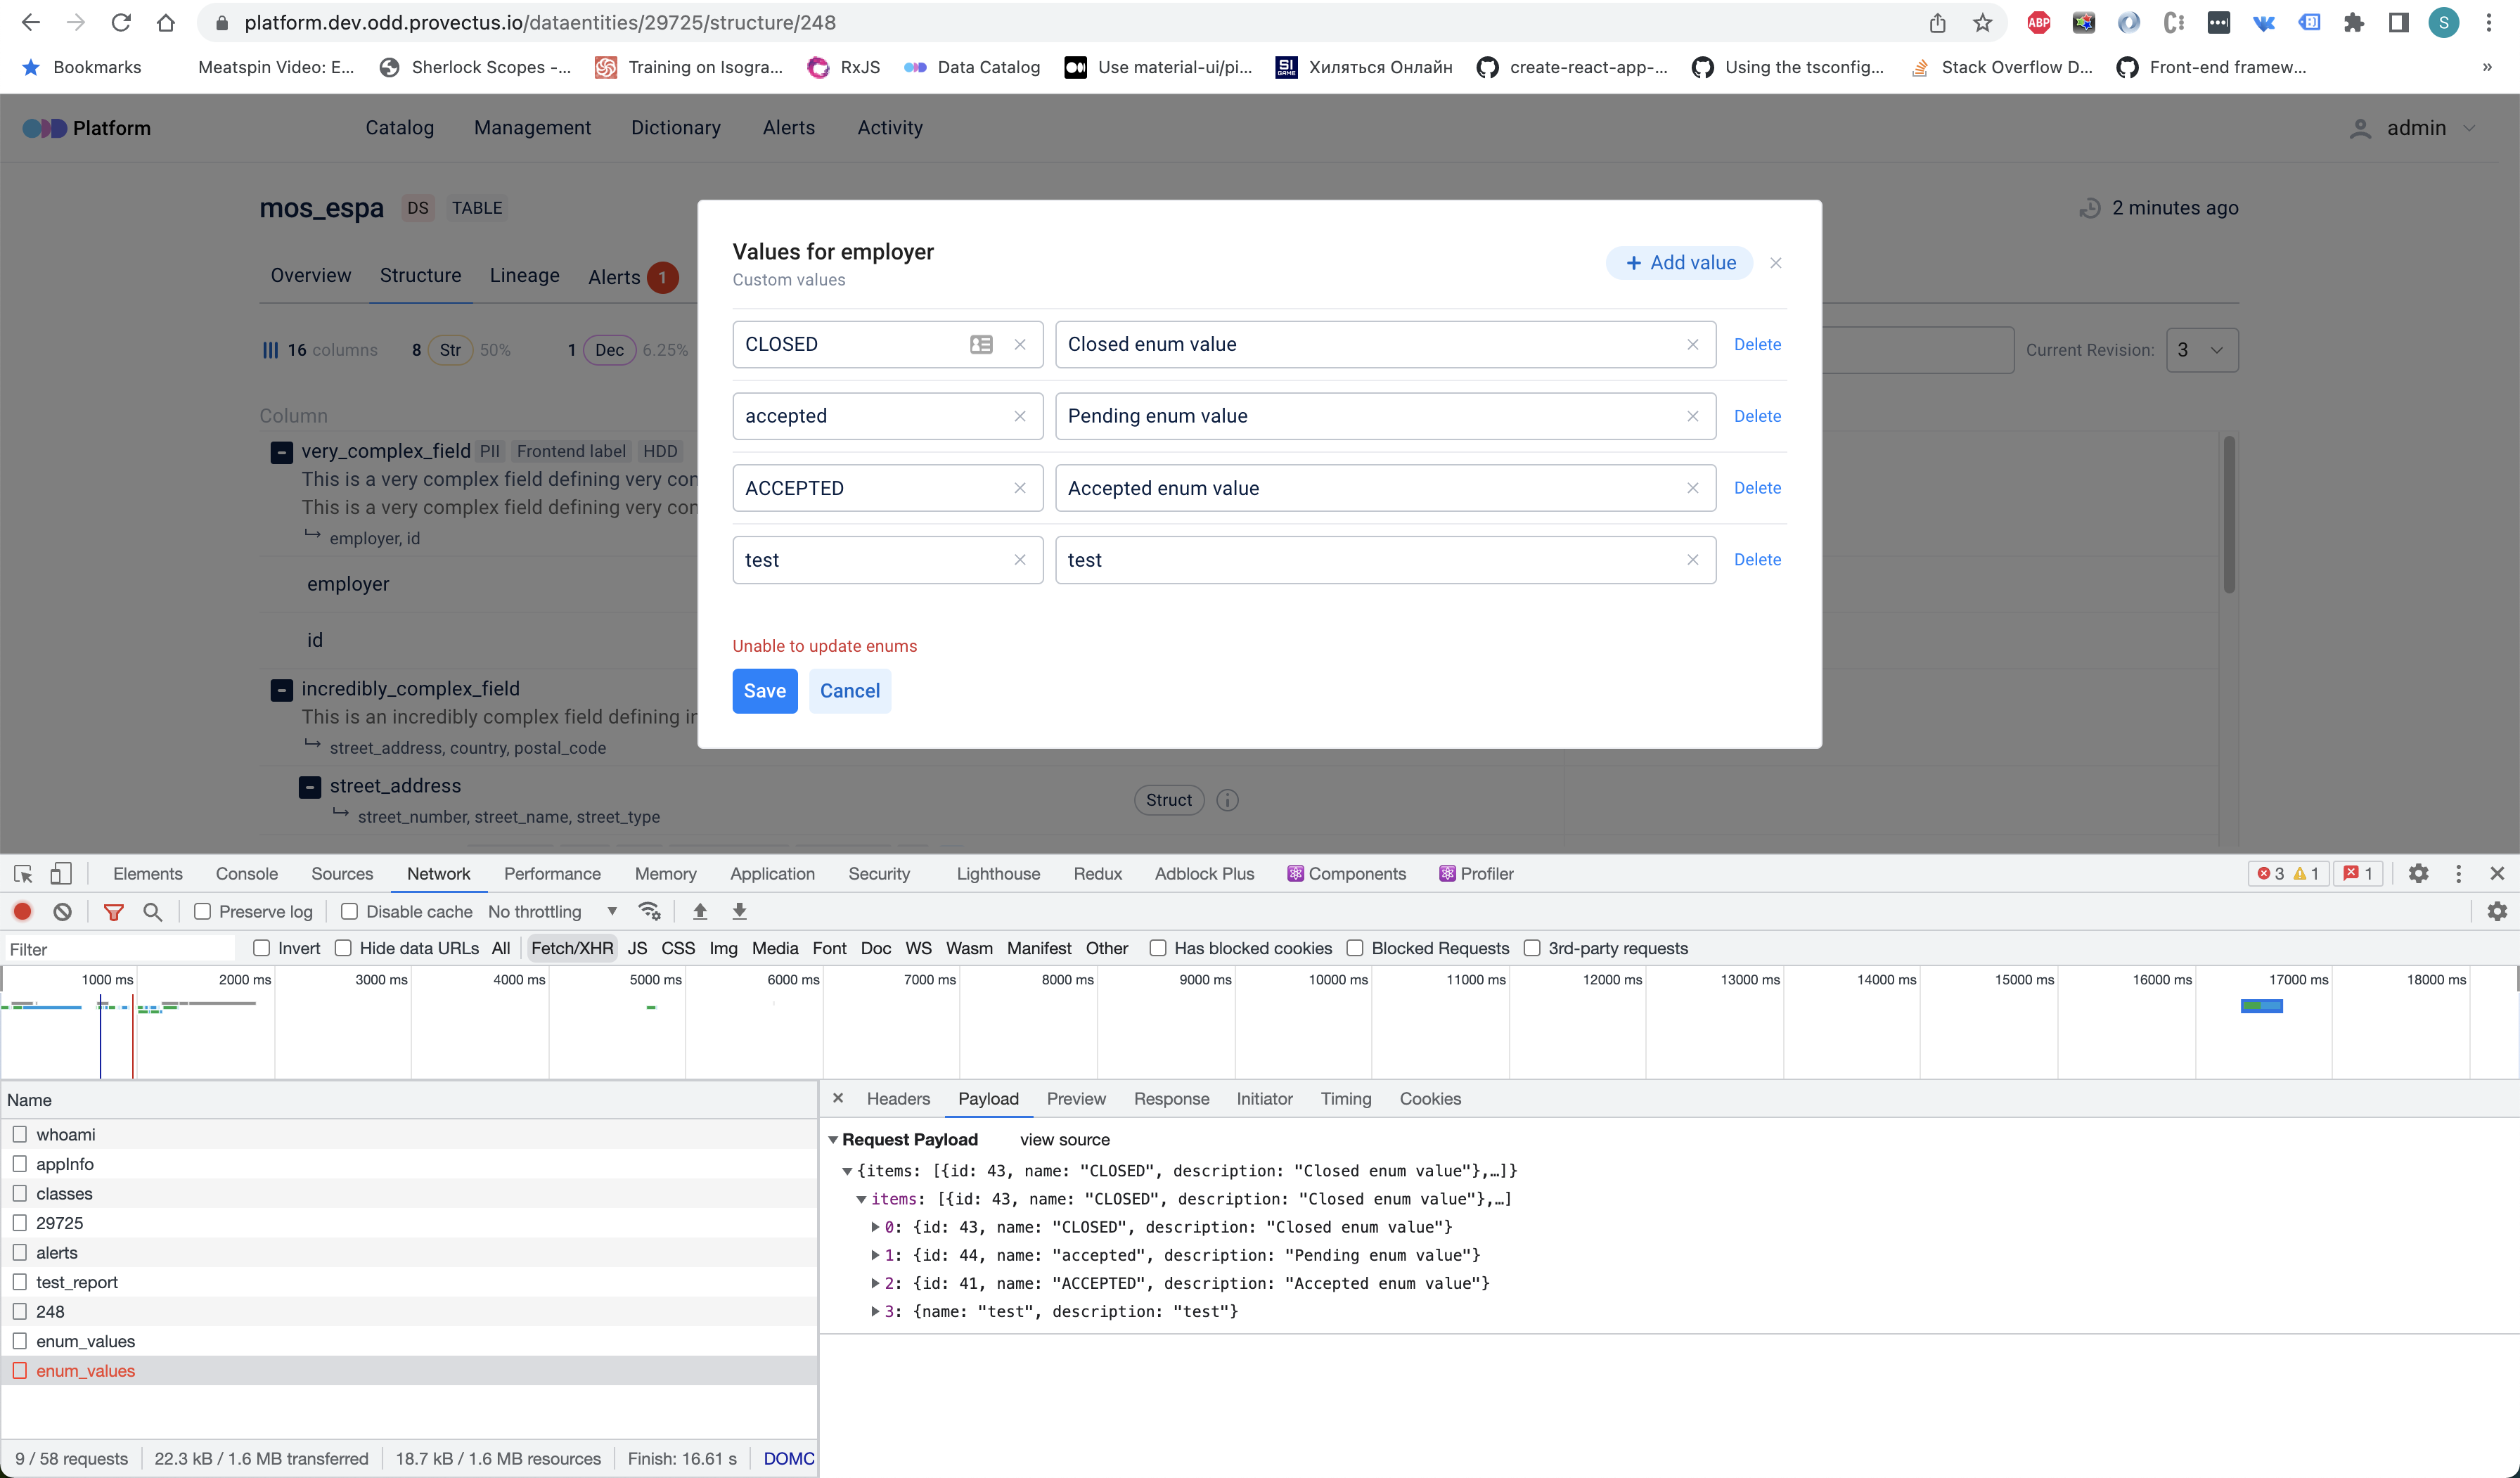Open the Payload tab of the request
Image resolution: width=2520 pixels, height=1478 pixels.
tap(987, 1098)
